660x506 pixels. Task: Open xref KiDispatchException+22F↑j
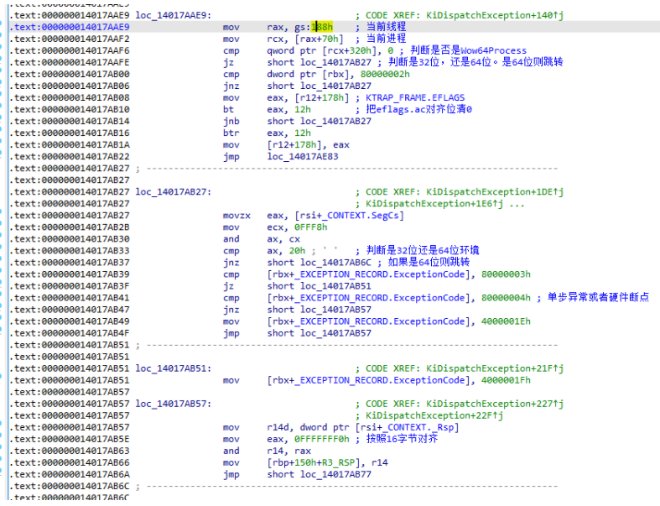(434, 415)
